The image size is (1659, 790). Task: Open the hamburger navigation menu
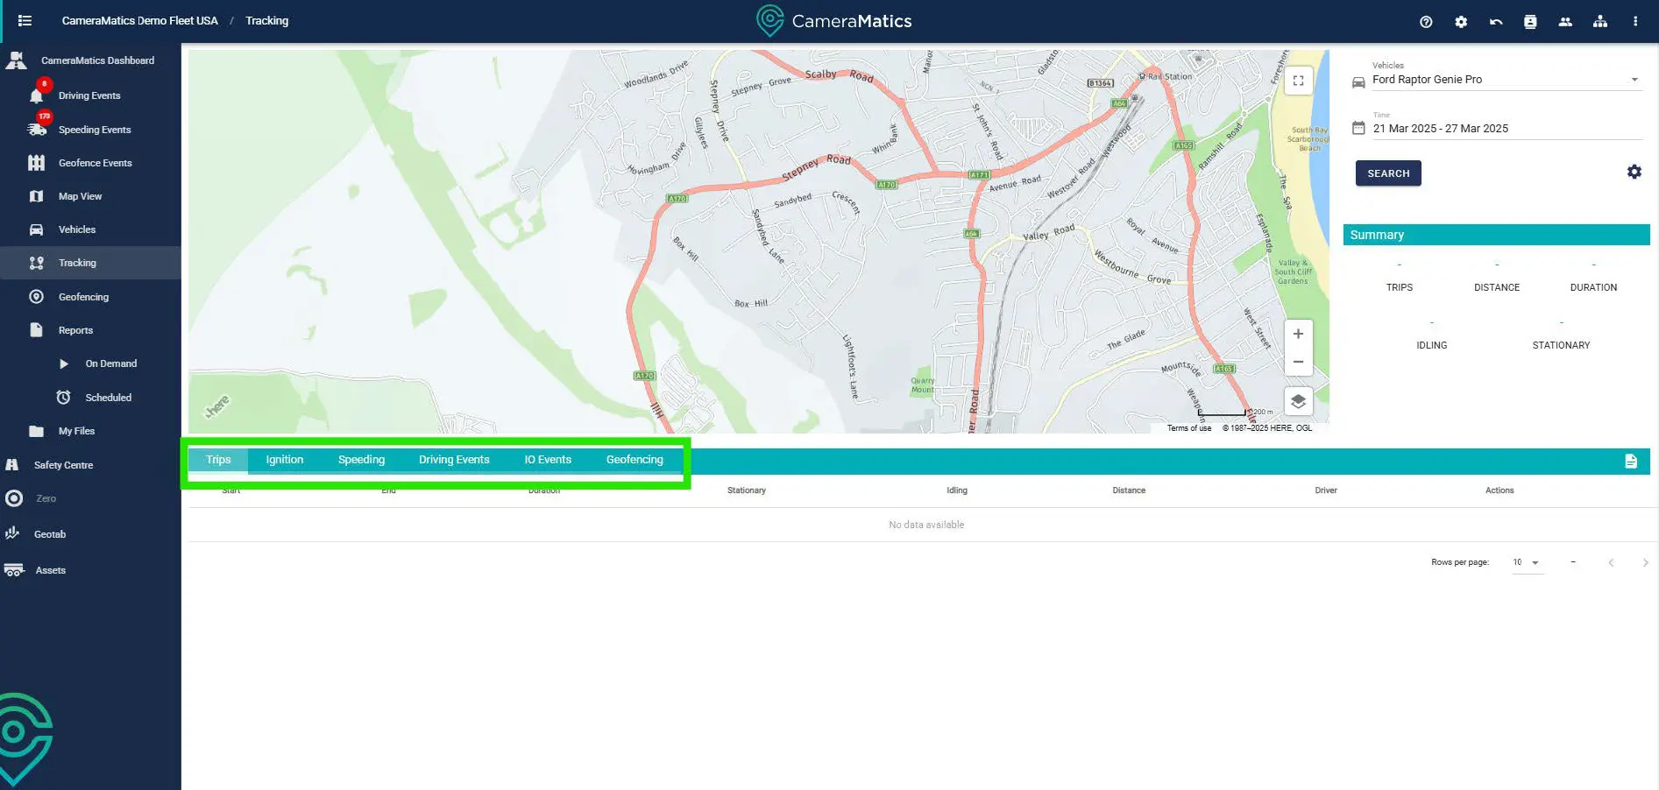click(x=25, y=20)
